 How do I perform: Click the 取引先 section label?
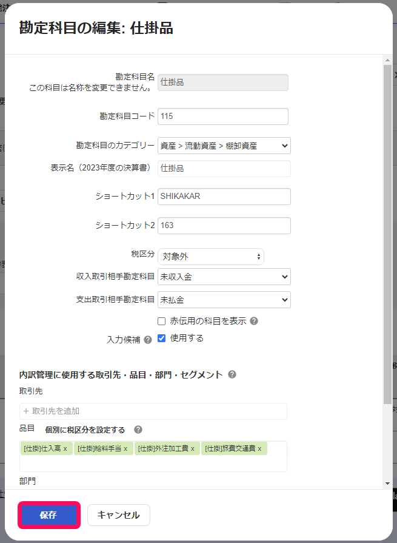coord(31,391)
